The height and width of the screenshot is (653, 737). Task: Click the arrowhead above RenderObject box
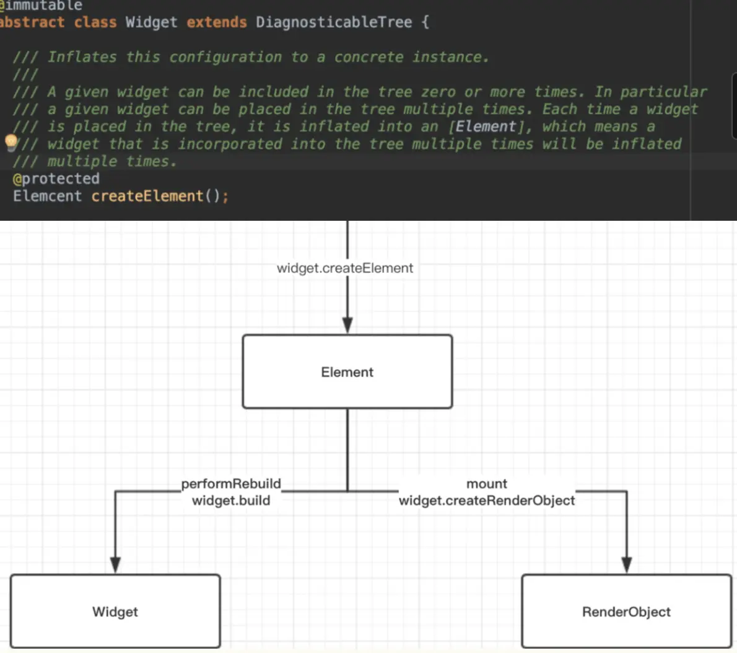627,565
